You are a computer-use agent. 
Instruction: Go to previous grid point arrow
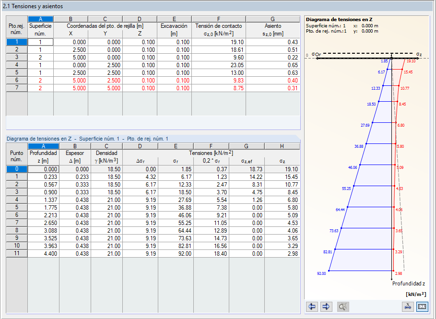[312, 307]
